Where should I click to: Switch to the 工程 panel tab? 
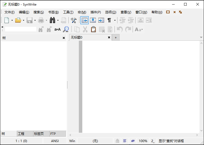(x=21, y=134)
